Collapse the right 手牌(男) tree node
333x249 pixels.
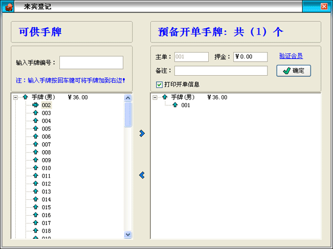coord(155,98)
